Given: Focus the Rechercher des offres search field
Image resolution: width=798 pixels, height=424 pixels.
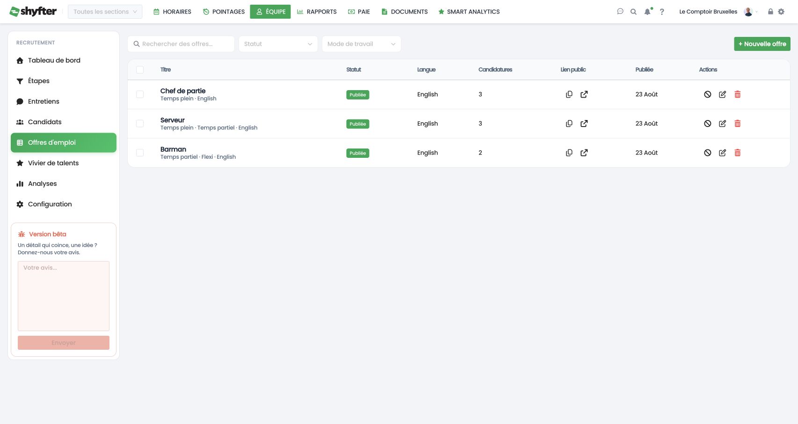Looking at the screenshot, I should (181, 44).
